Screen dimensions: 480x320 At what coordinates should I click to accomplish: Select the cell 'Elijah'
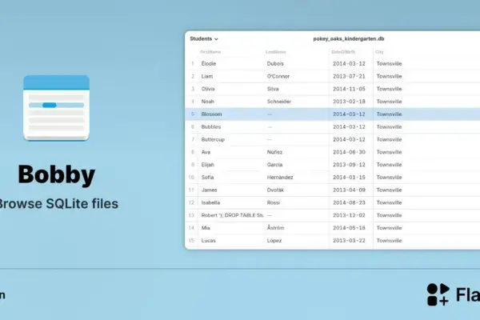207,165
